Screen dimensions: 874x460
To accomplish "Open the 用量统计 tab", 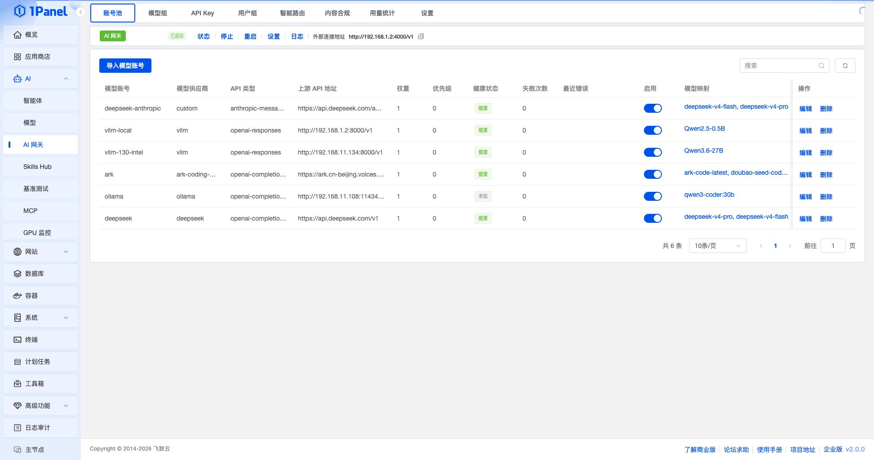I will click(382, 13).
